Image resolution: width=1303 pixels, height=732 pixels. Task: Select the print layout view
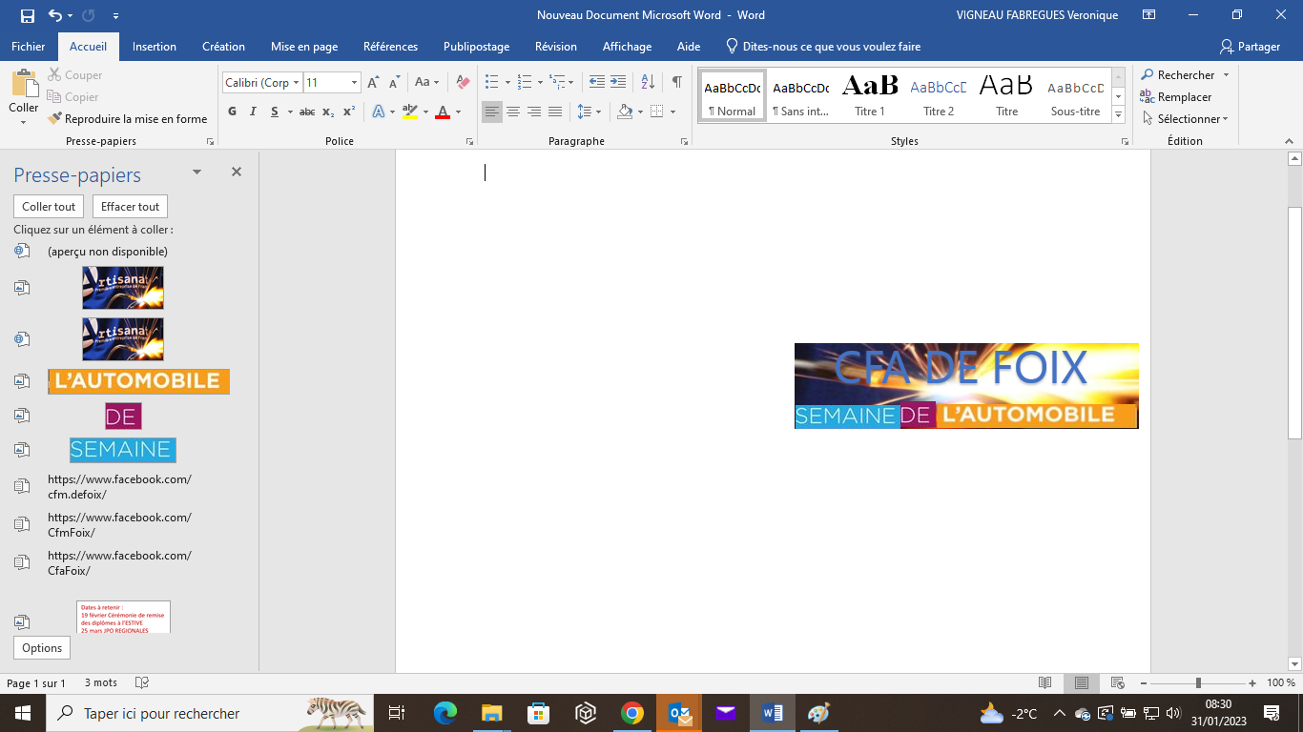pos(1081,683)
